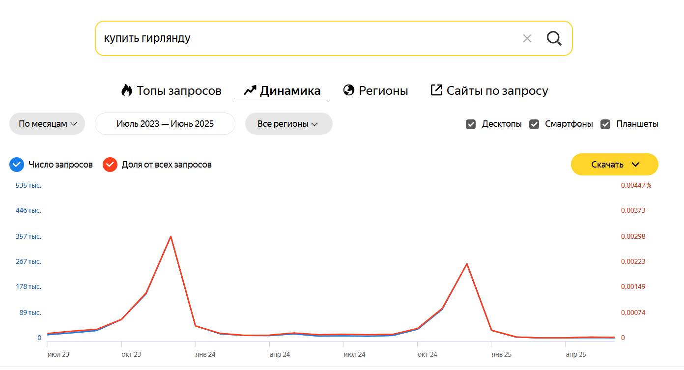The height and width of the screenshot is (370, 684).
Task: Open the Июль 2023 — Июнь 2025 date range
Action: pyautogui.click(x=165, y=124)
